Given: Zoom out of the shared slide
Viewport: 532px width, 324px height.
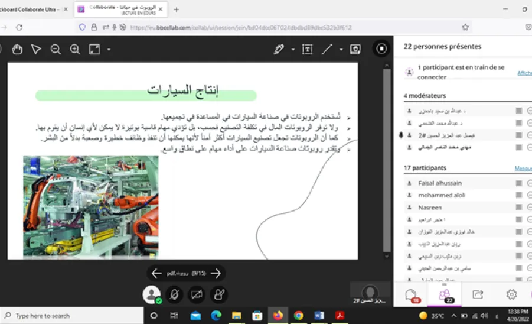Looking at the screenshot, I should pos(56,50).
